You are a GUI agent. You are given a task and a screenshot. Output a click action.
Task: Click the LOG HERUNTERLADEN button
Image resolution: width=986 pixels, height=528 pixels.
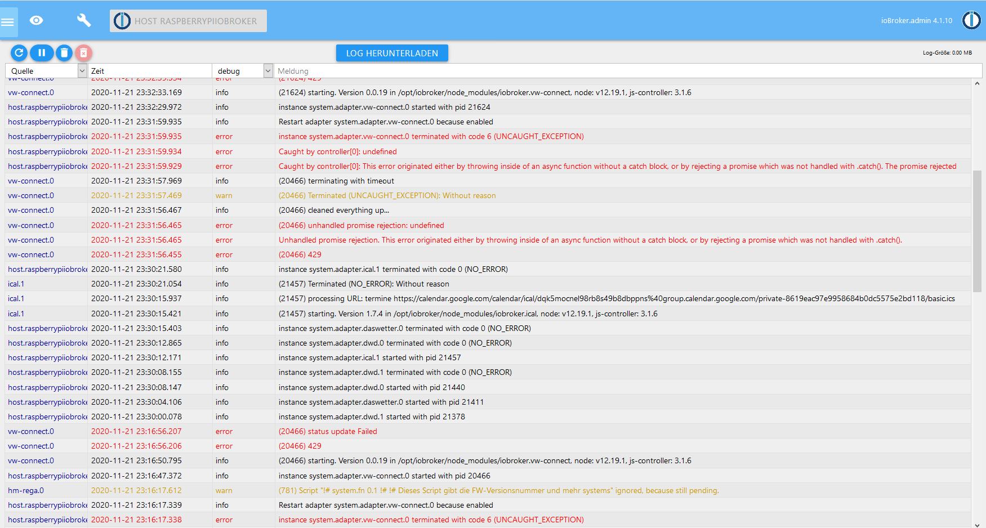pos(392,53)
